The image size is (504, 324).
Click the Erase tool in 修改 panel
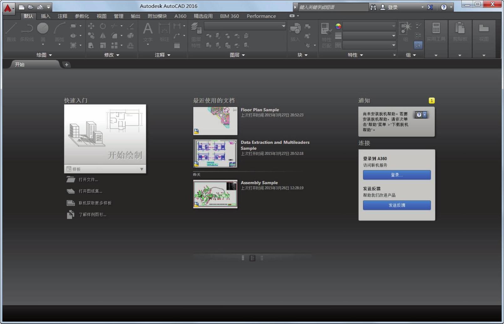tap(131, 26)
